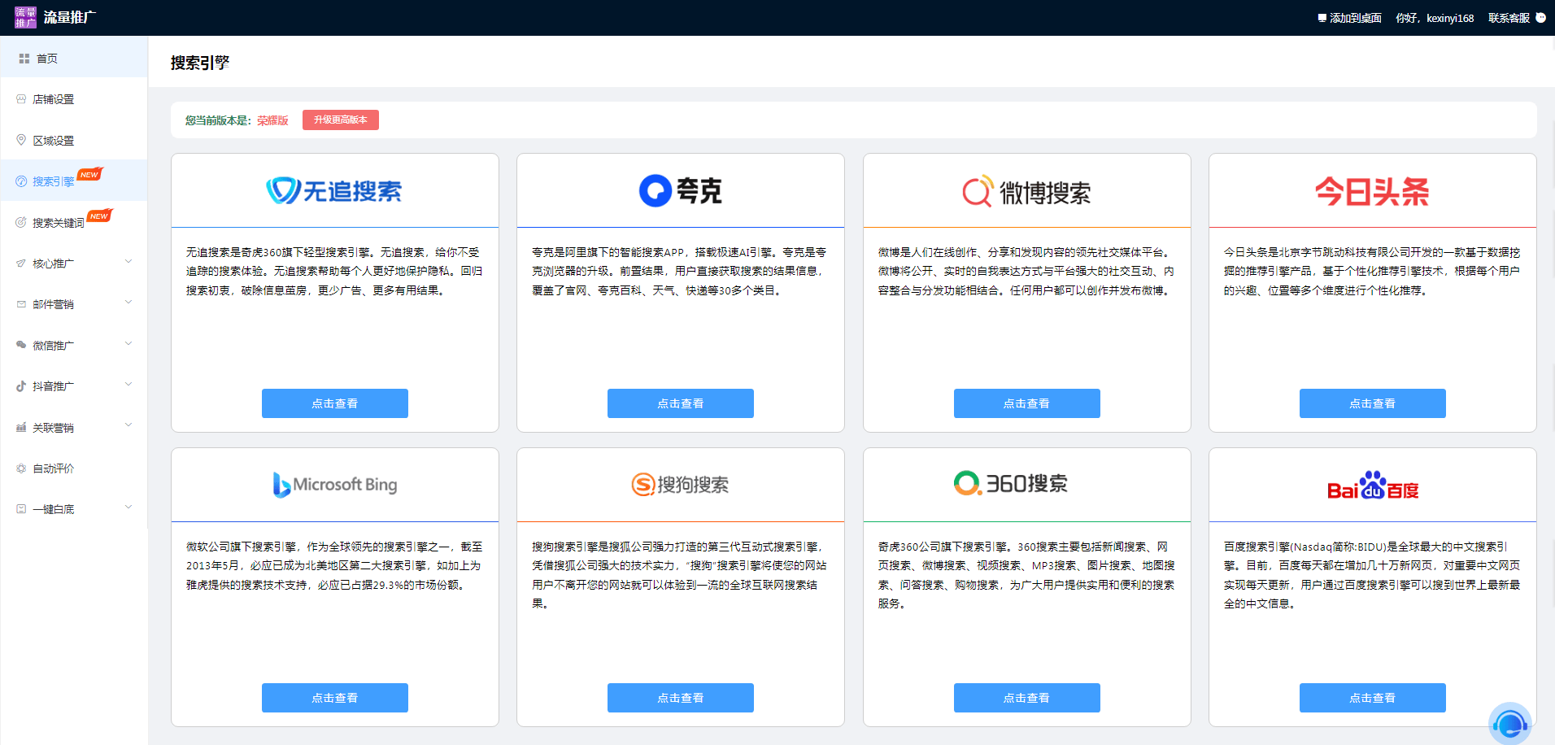Click the 流量推广 title text in header
The height and width of the screenshot is (745, 1555).
point(70,17)
